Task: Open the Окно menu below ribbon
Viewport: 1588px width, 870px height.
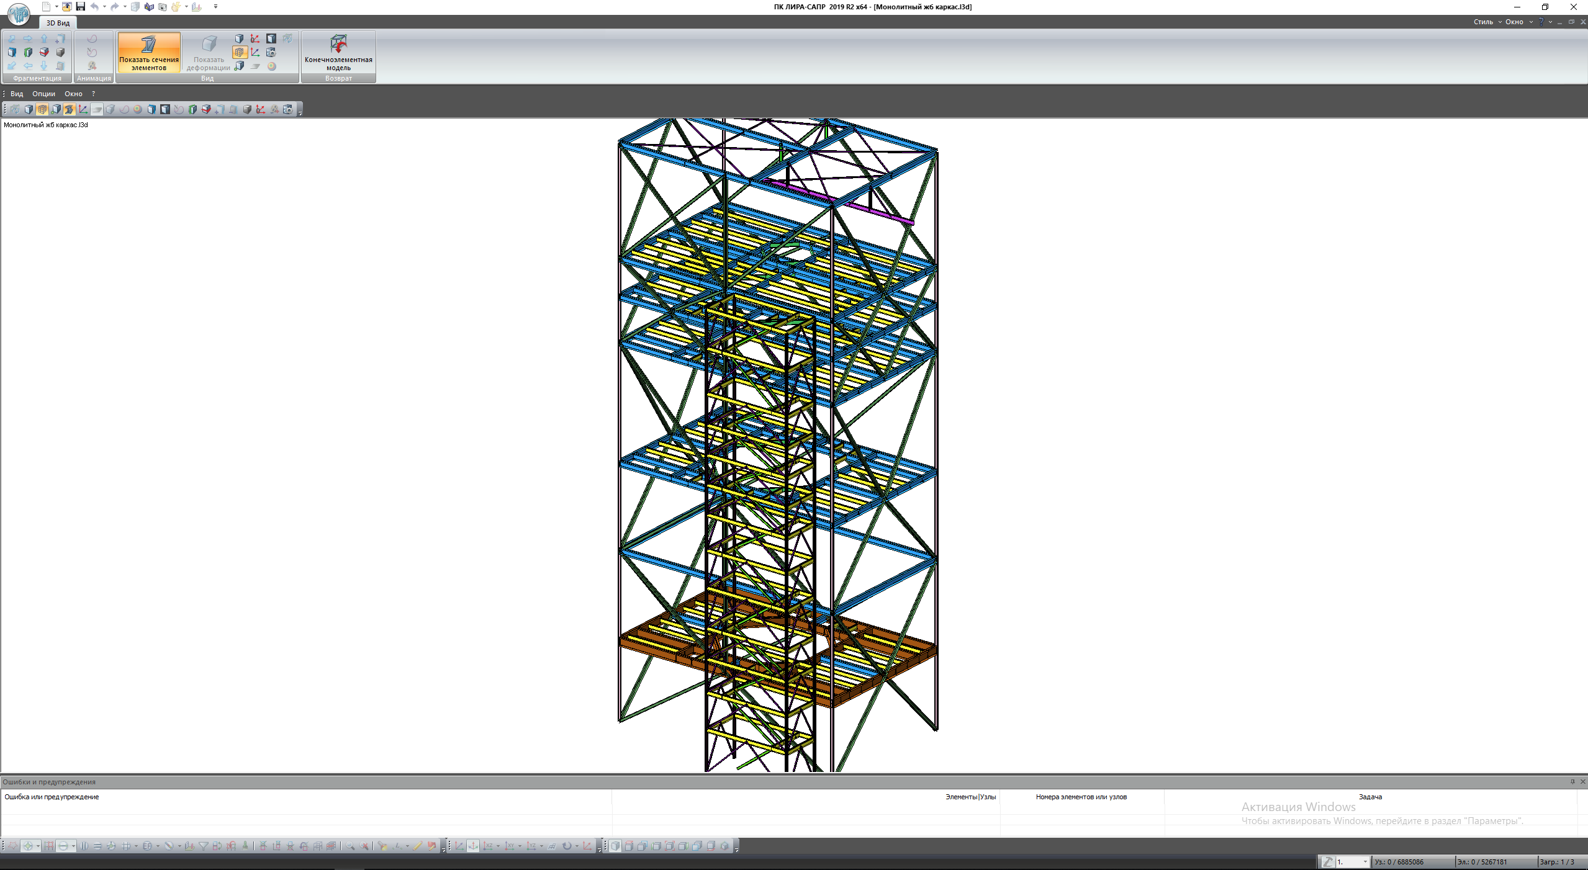Action: (x=73, y=94)
